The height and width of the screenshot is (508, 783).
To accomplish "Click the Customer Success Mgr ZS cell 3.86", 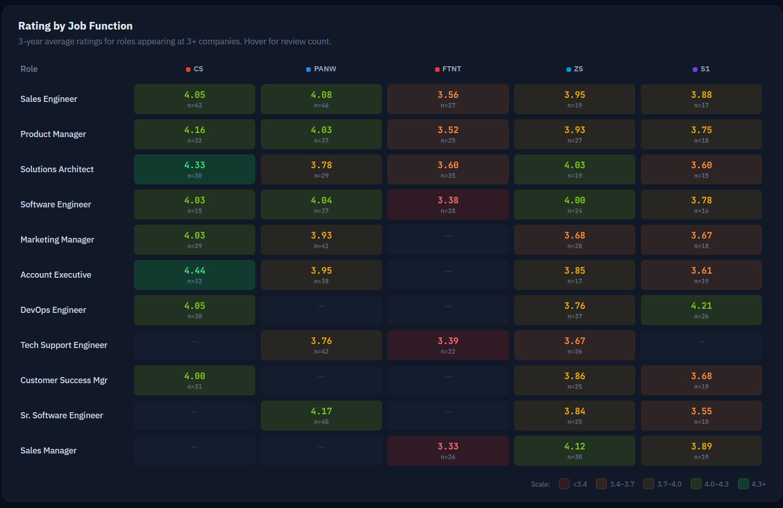I will (575, 380).
